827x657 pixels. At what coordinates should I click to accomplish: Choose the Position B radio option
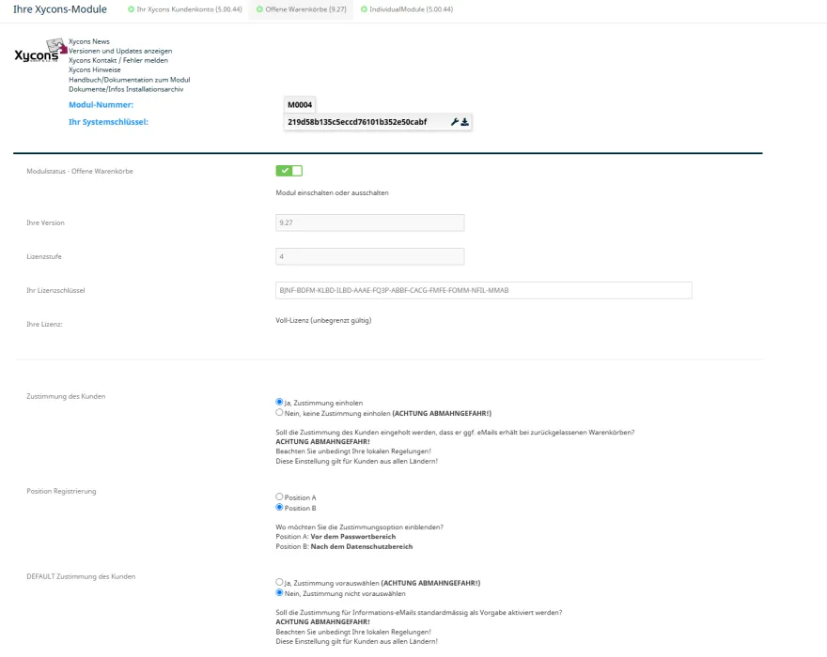coord(279,508)
